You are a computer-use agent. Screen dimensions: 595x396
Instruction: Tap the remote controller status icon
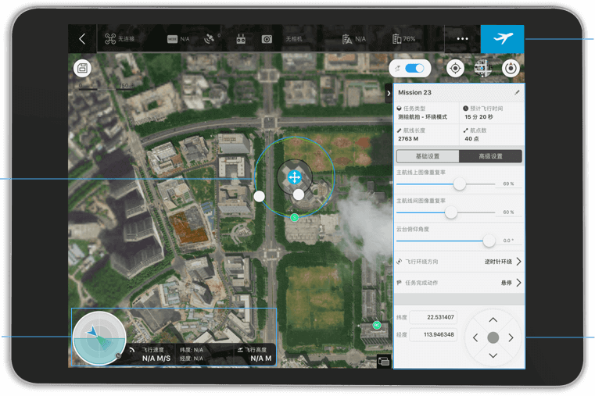click(241, 39)
